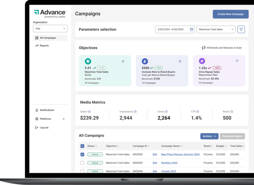Toggle the select-all checkbox in table header
This screenshot has height=185, width=254.
click(82, 146)
